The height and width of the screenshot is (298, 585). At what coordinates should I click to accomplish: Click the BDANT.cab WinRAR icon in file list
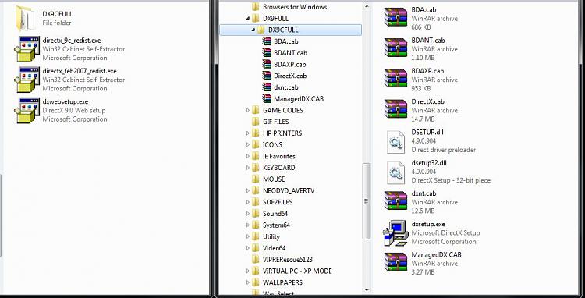(395, 48)
